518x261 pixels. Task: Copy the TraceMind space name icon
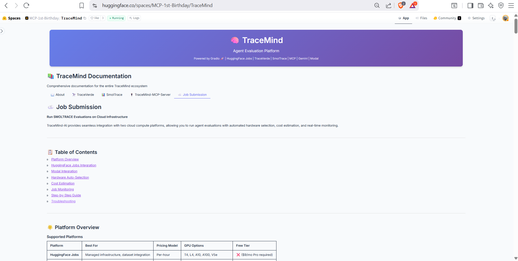[85, 18]
